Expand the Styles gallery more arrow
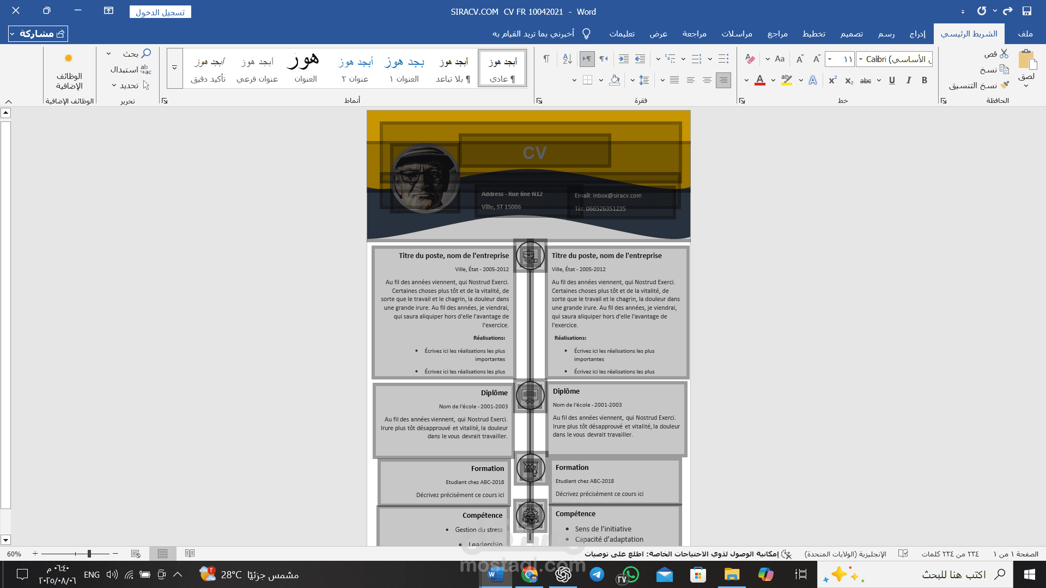The height and width of the screenshot is (588, 1046). pos(175,68)
